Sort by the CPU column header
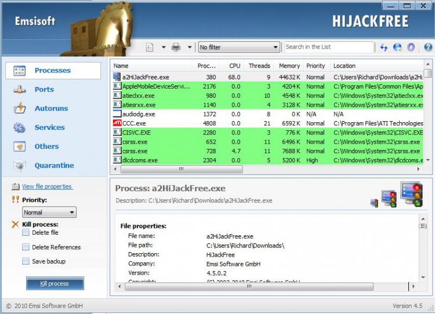The width and height of the screenshot is (435, 314). (231, 66)
